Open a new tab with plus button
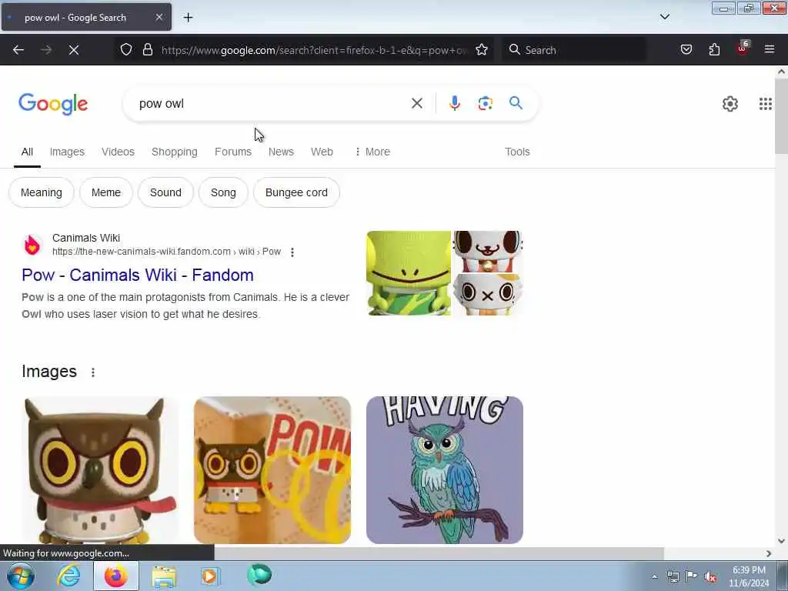788x591 pixels. pos(188,18)
